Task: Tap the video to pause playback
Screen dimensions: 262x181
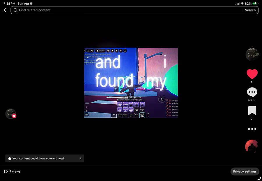Action: (131, 83)
